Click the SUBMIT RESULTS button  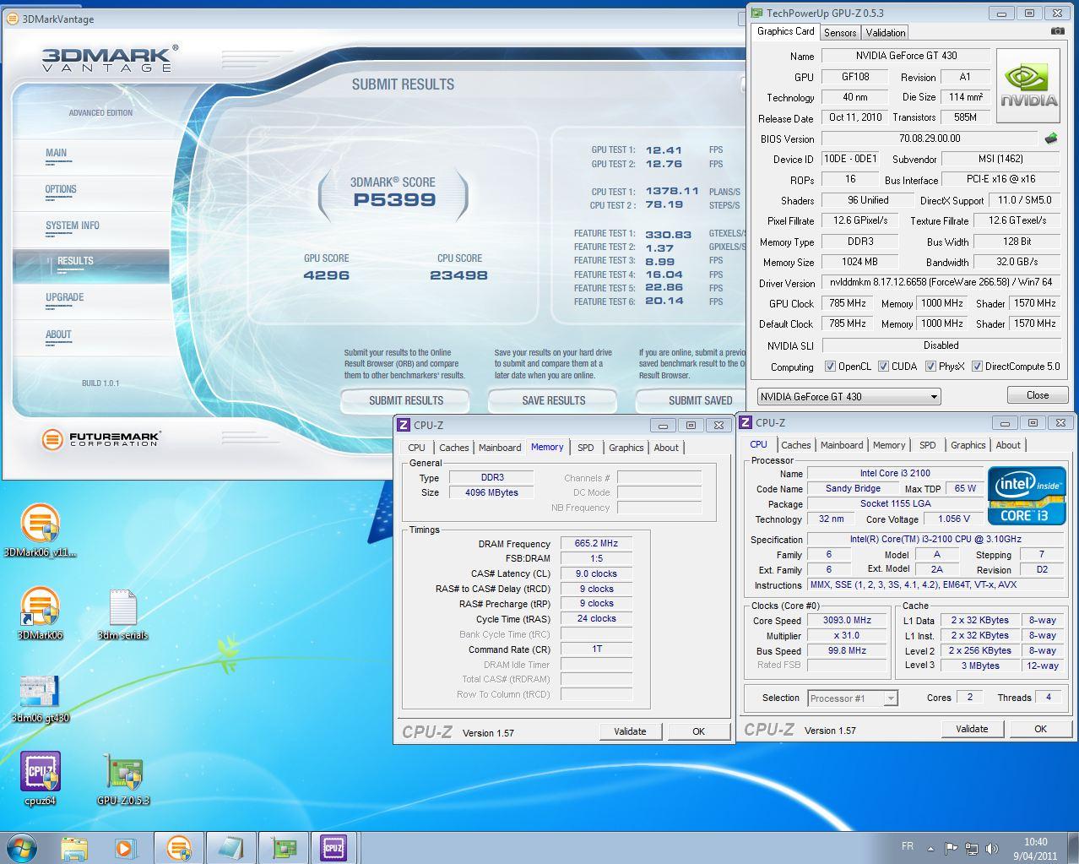click(406, 400)
